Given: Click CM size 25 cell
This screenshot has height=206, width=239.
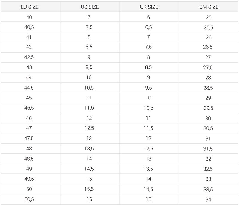Looking at the screenshot, I should [x=209, y=17].
